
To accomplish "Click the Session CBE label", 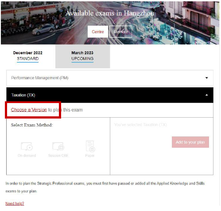I will 58,156.
